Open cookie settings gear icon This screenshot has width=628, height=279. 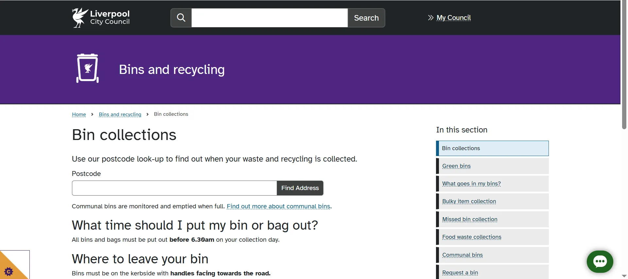point(9,271)
